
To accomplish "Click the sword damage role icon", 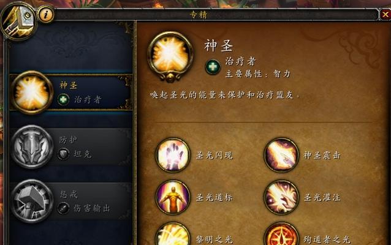I will point(63,208).
